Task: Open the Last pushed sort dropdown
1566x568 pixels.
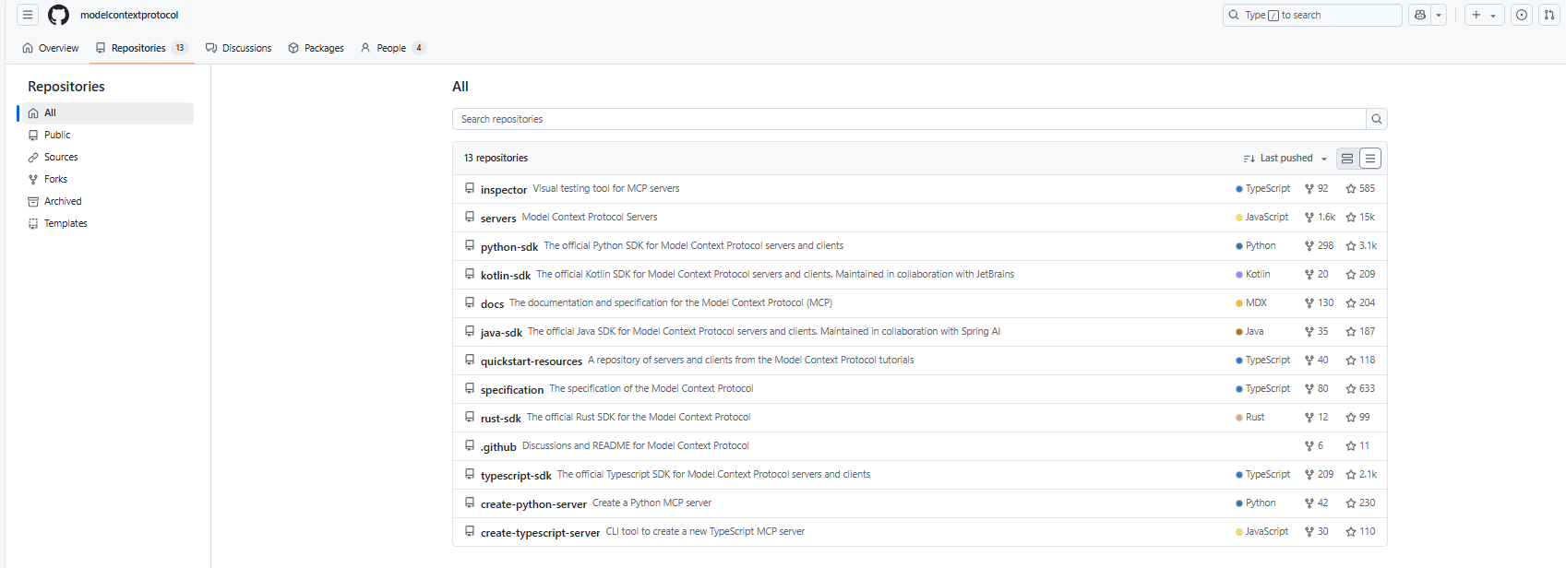Action: point(1285,159)
